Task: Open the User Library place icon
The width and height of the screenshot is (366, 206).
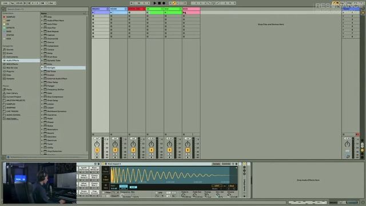Action: tap(4, 93)
